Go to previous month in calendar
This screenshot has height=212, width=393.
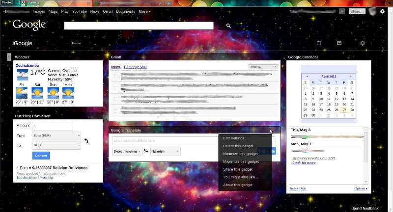pos(307,77)
